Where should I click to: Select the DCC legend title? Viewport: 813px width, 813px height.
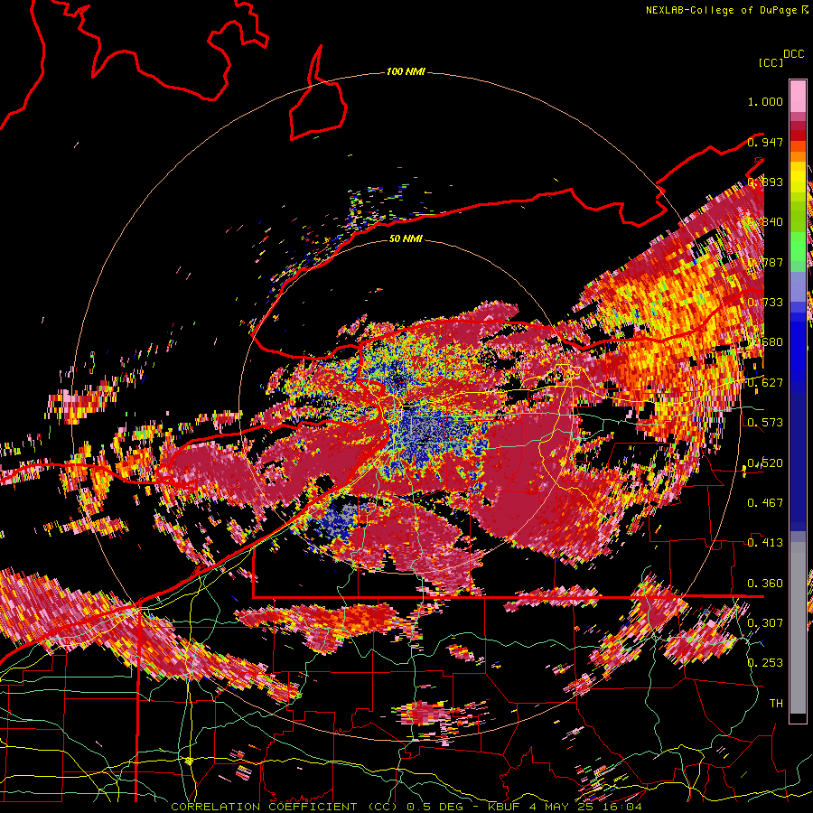tap(793, 54)
